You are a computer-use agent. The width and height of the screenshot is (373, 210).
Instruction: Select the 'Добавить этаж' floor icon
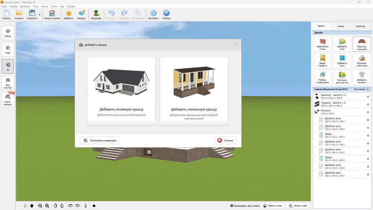click(342, 44)
